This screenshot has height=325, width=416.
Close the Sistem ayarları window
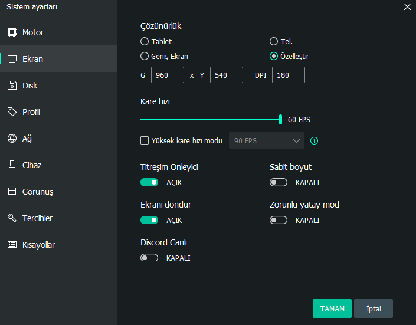pyautogui.click(x=407, y=7)
